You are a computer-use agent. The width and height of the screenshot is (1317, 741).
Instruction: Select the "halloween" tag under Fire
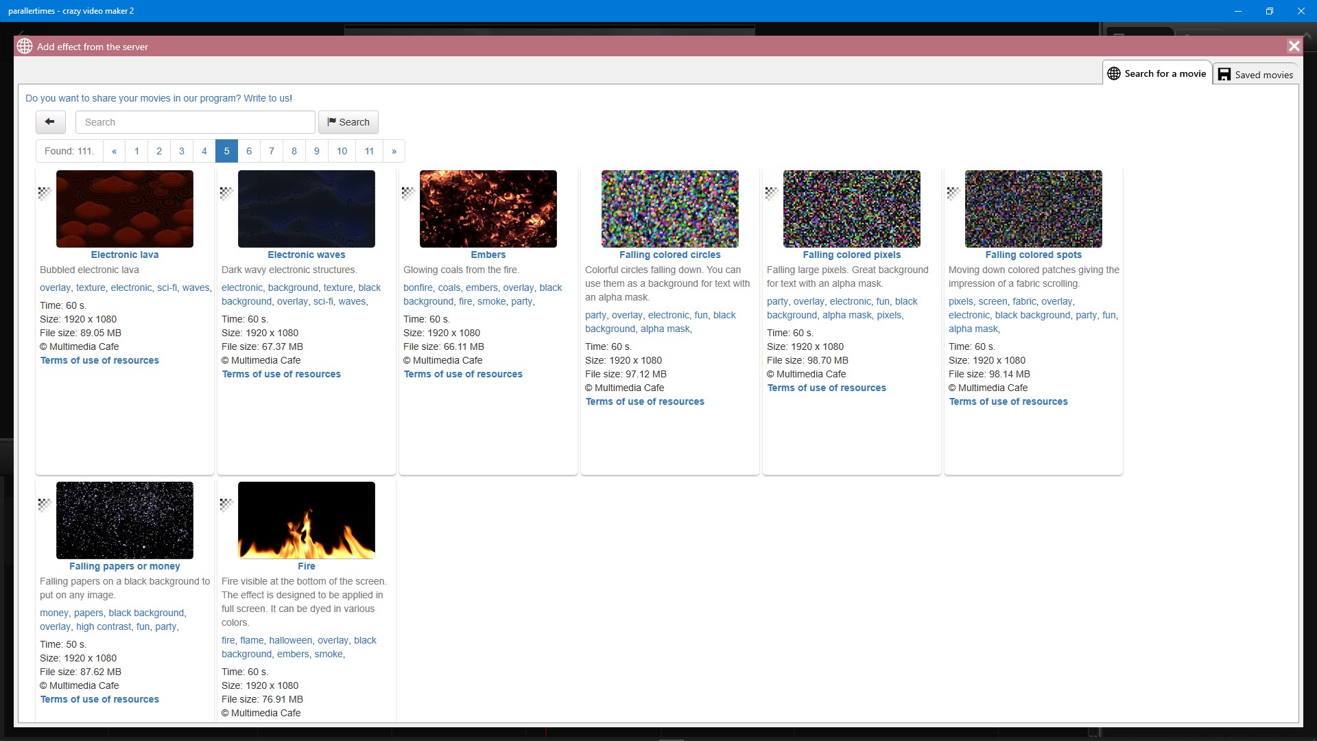coord(289,640)
